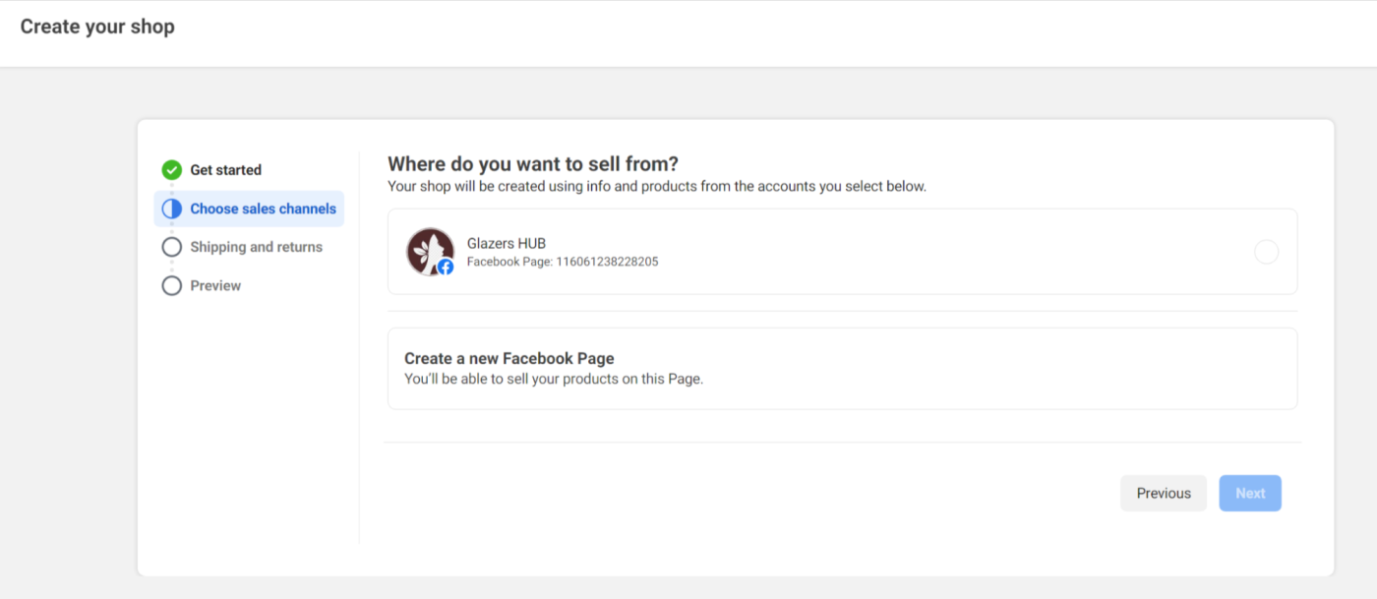
Task: Click the disabled Next button
Action: [x=1250, y=493]
